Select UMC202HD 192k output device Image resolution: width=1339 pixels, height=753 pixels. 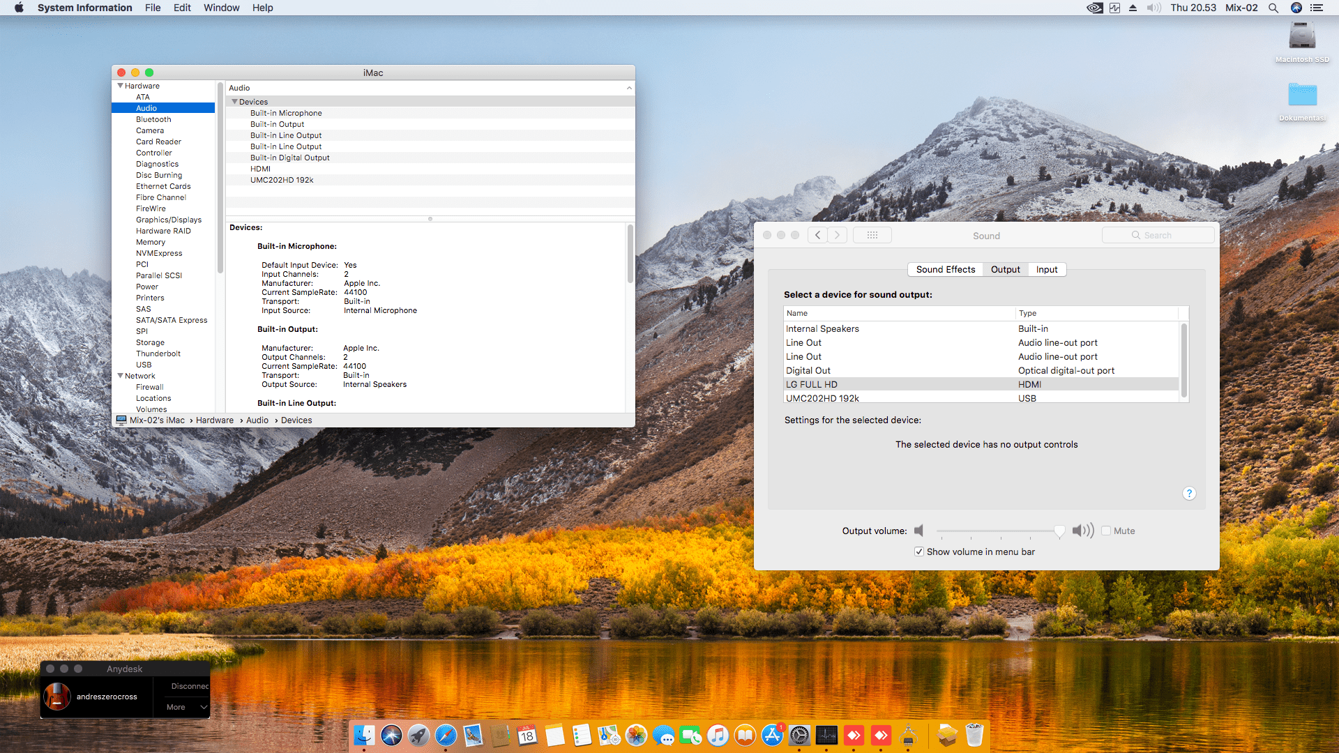click(x=822, y=398)
